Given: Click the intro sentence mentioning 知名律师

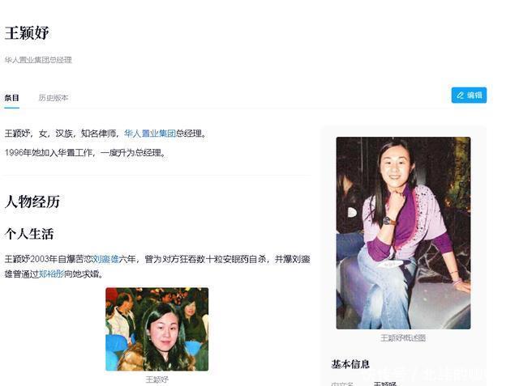Looking at the screenshot, I should coord(106,134).
